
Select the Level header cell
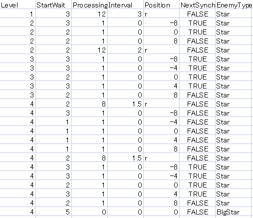coord(17,4)
